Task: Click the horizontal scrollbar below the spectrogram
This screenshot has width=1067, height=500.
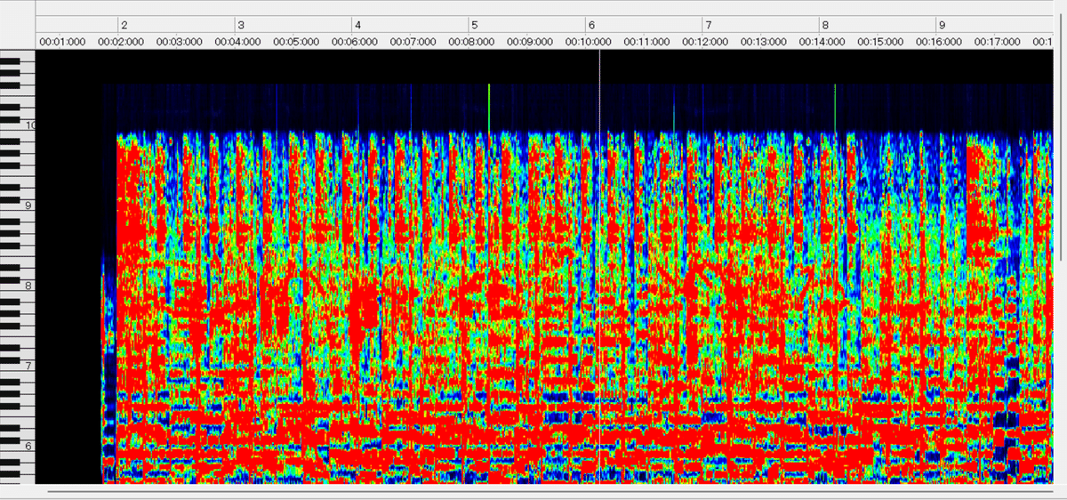Action: 551,490
